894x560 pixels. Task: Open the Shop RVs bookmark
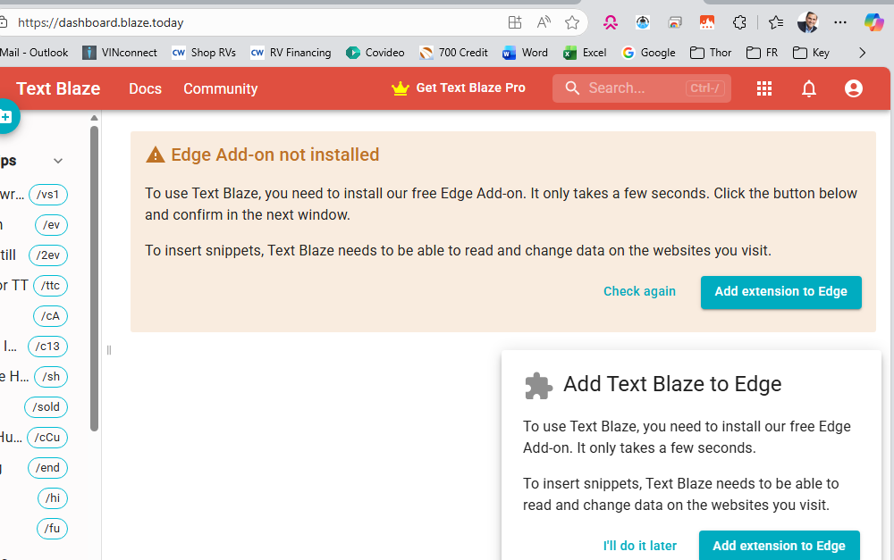click(204, 53)
